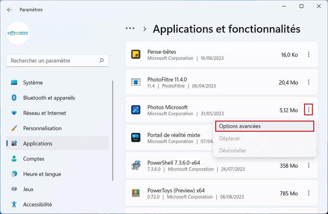
Task: Click the PowerToys app icon
Action: pos(136,193)
